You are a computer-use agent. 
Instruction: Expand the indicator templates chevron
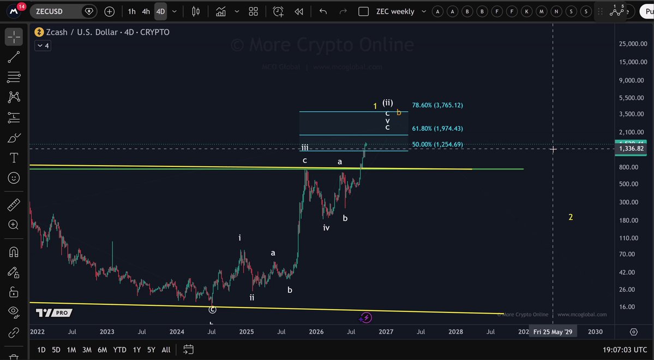pos(237,11)
